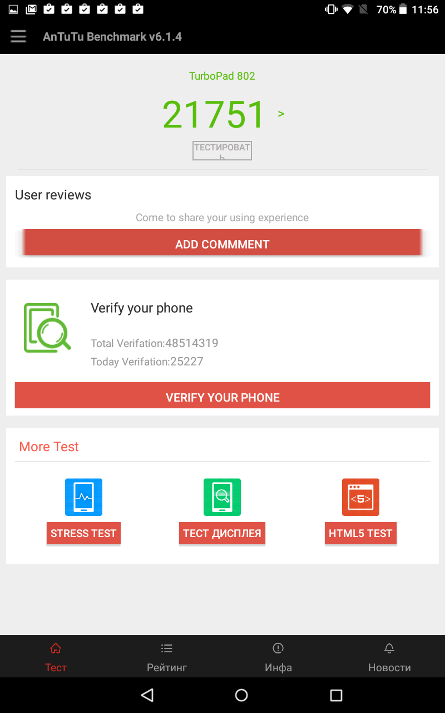Tap the Android back navigation button

147,695
